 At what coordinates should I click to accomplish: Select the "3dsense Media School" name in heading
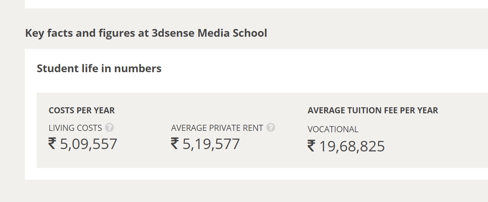(209, 33)
